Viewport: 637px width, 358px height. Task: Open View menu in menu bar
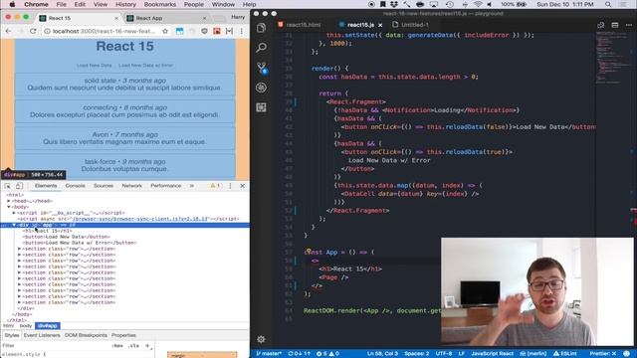(x=101, y=4)
